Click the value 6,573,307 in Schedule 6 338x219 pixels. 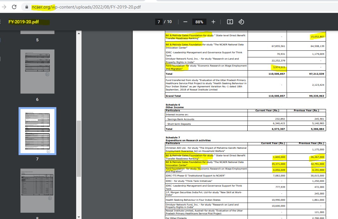278,129
